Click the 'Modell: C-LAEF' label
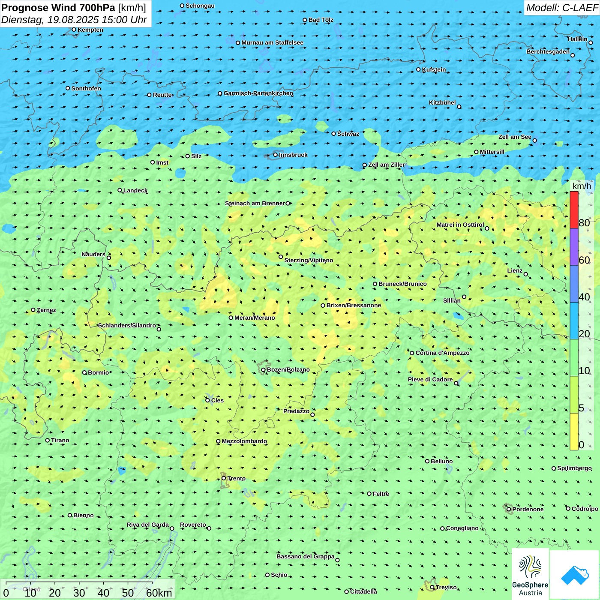The height and width of the screenshot is (600, 600). coord(562,8)
